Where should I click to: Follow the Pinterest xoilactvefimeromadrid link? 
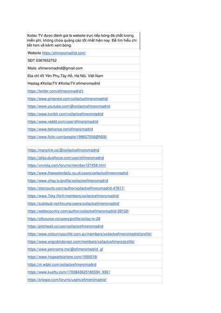point(68,99)
